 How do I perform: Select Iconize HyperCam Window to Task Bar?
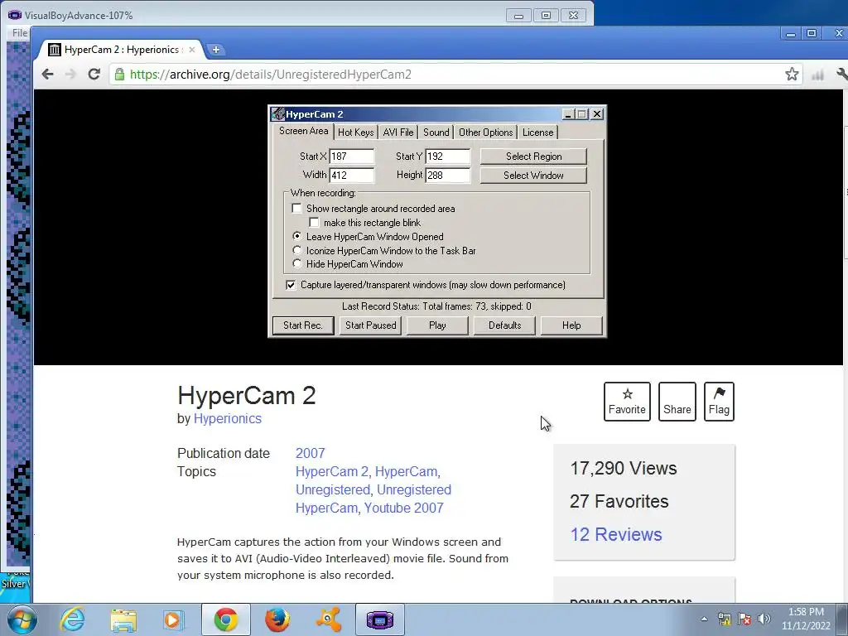click(x=297, y=250)
